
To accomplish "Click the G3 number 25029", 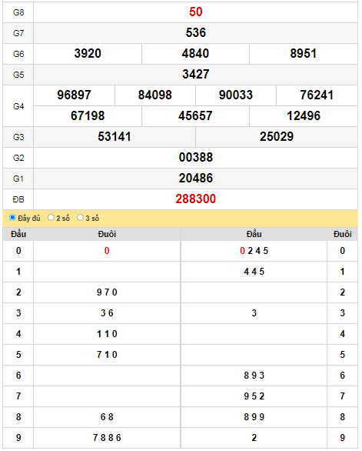I will (277, 137).
